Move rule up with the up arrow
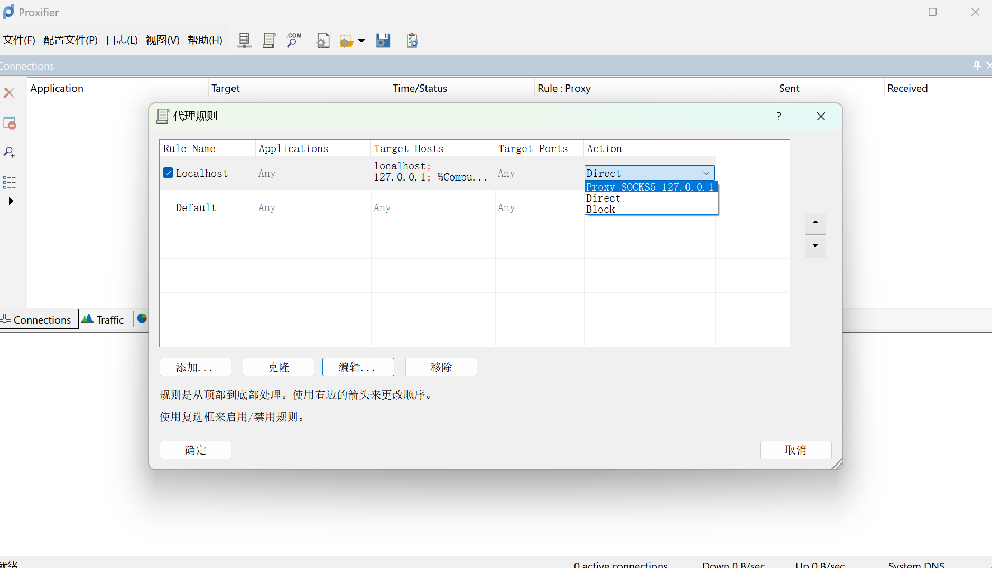The image size is (992, 568). pos(815,222)
